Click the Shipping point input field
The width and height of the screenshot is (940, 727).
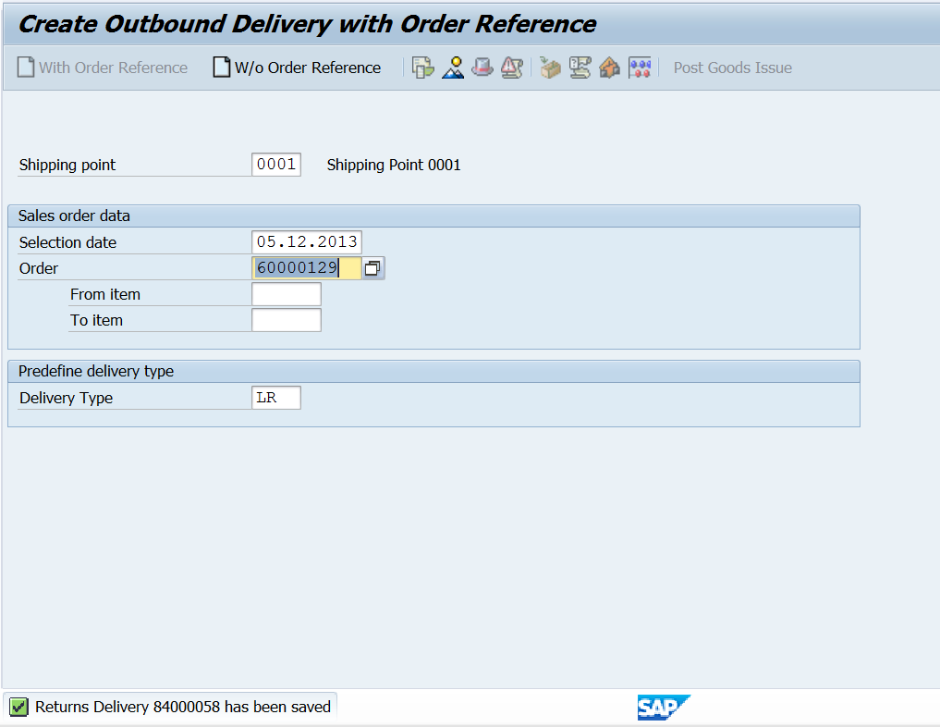pos(275,164)
